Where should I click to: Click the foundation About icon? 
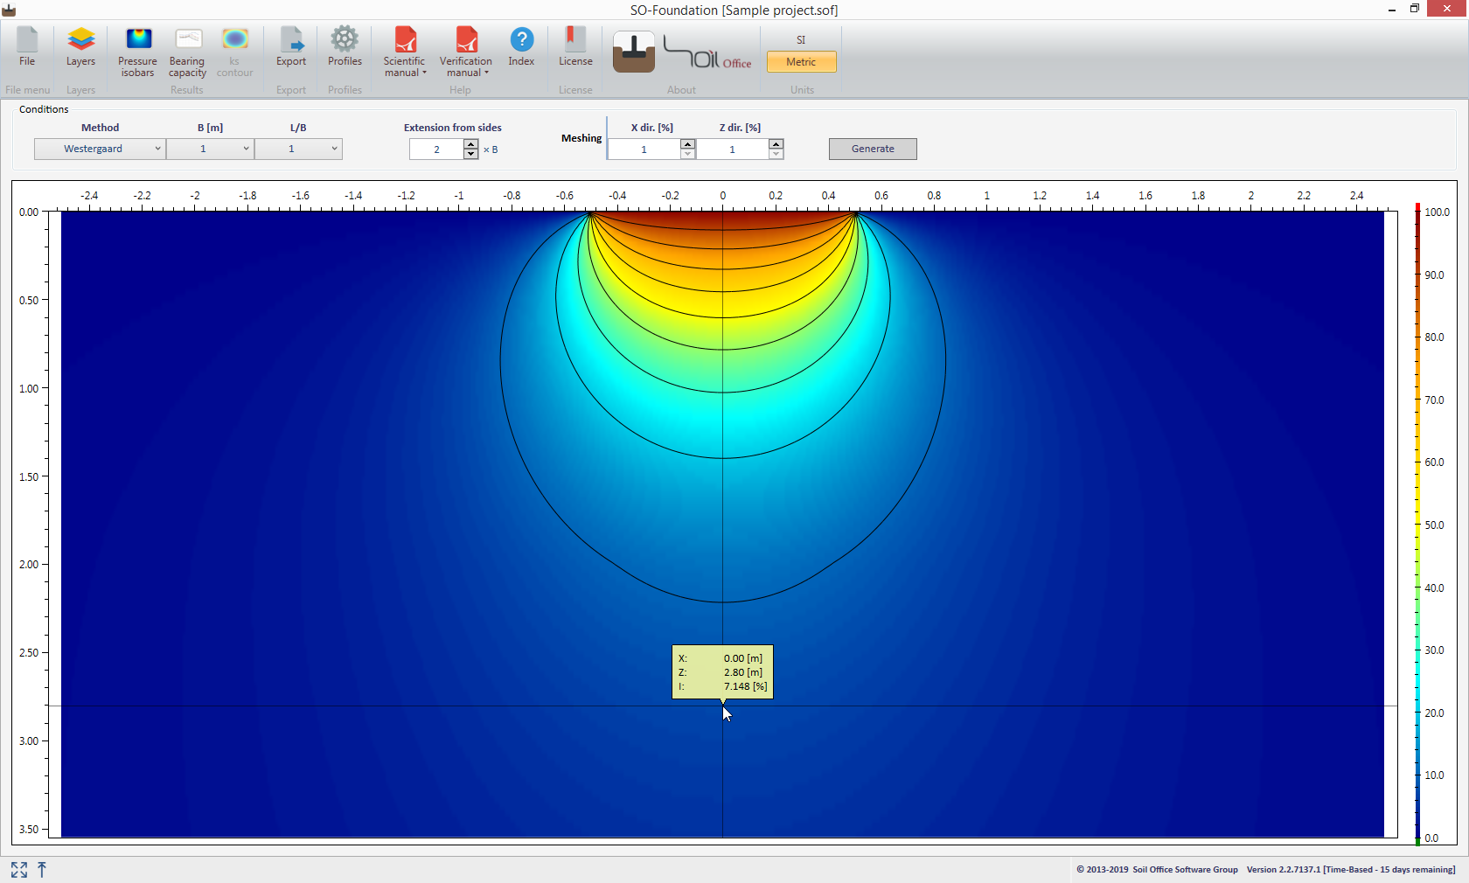(x=633, y=52)
